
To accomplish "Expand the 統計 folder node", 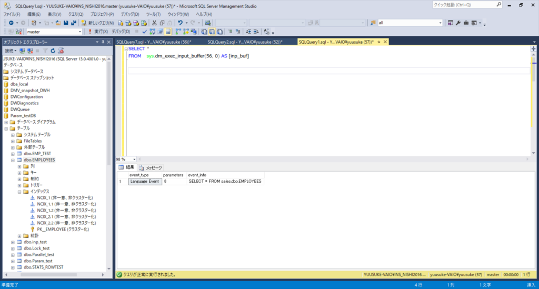I will coord(19,236).
